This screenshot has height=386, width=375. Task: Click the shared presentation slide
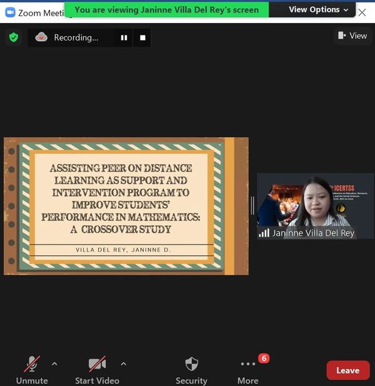(x=126, y=206)
